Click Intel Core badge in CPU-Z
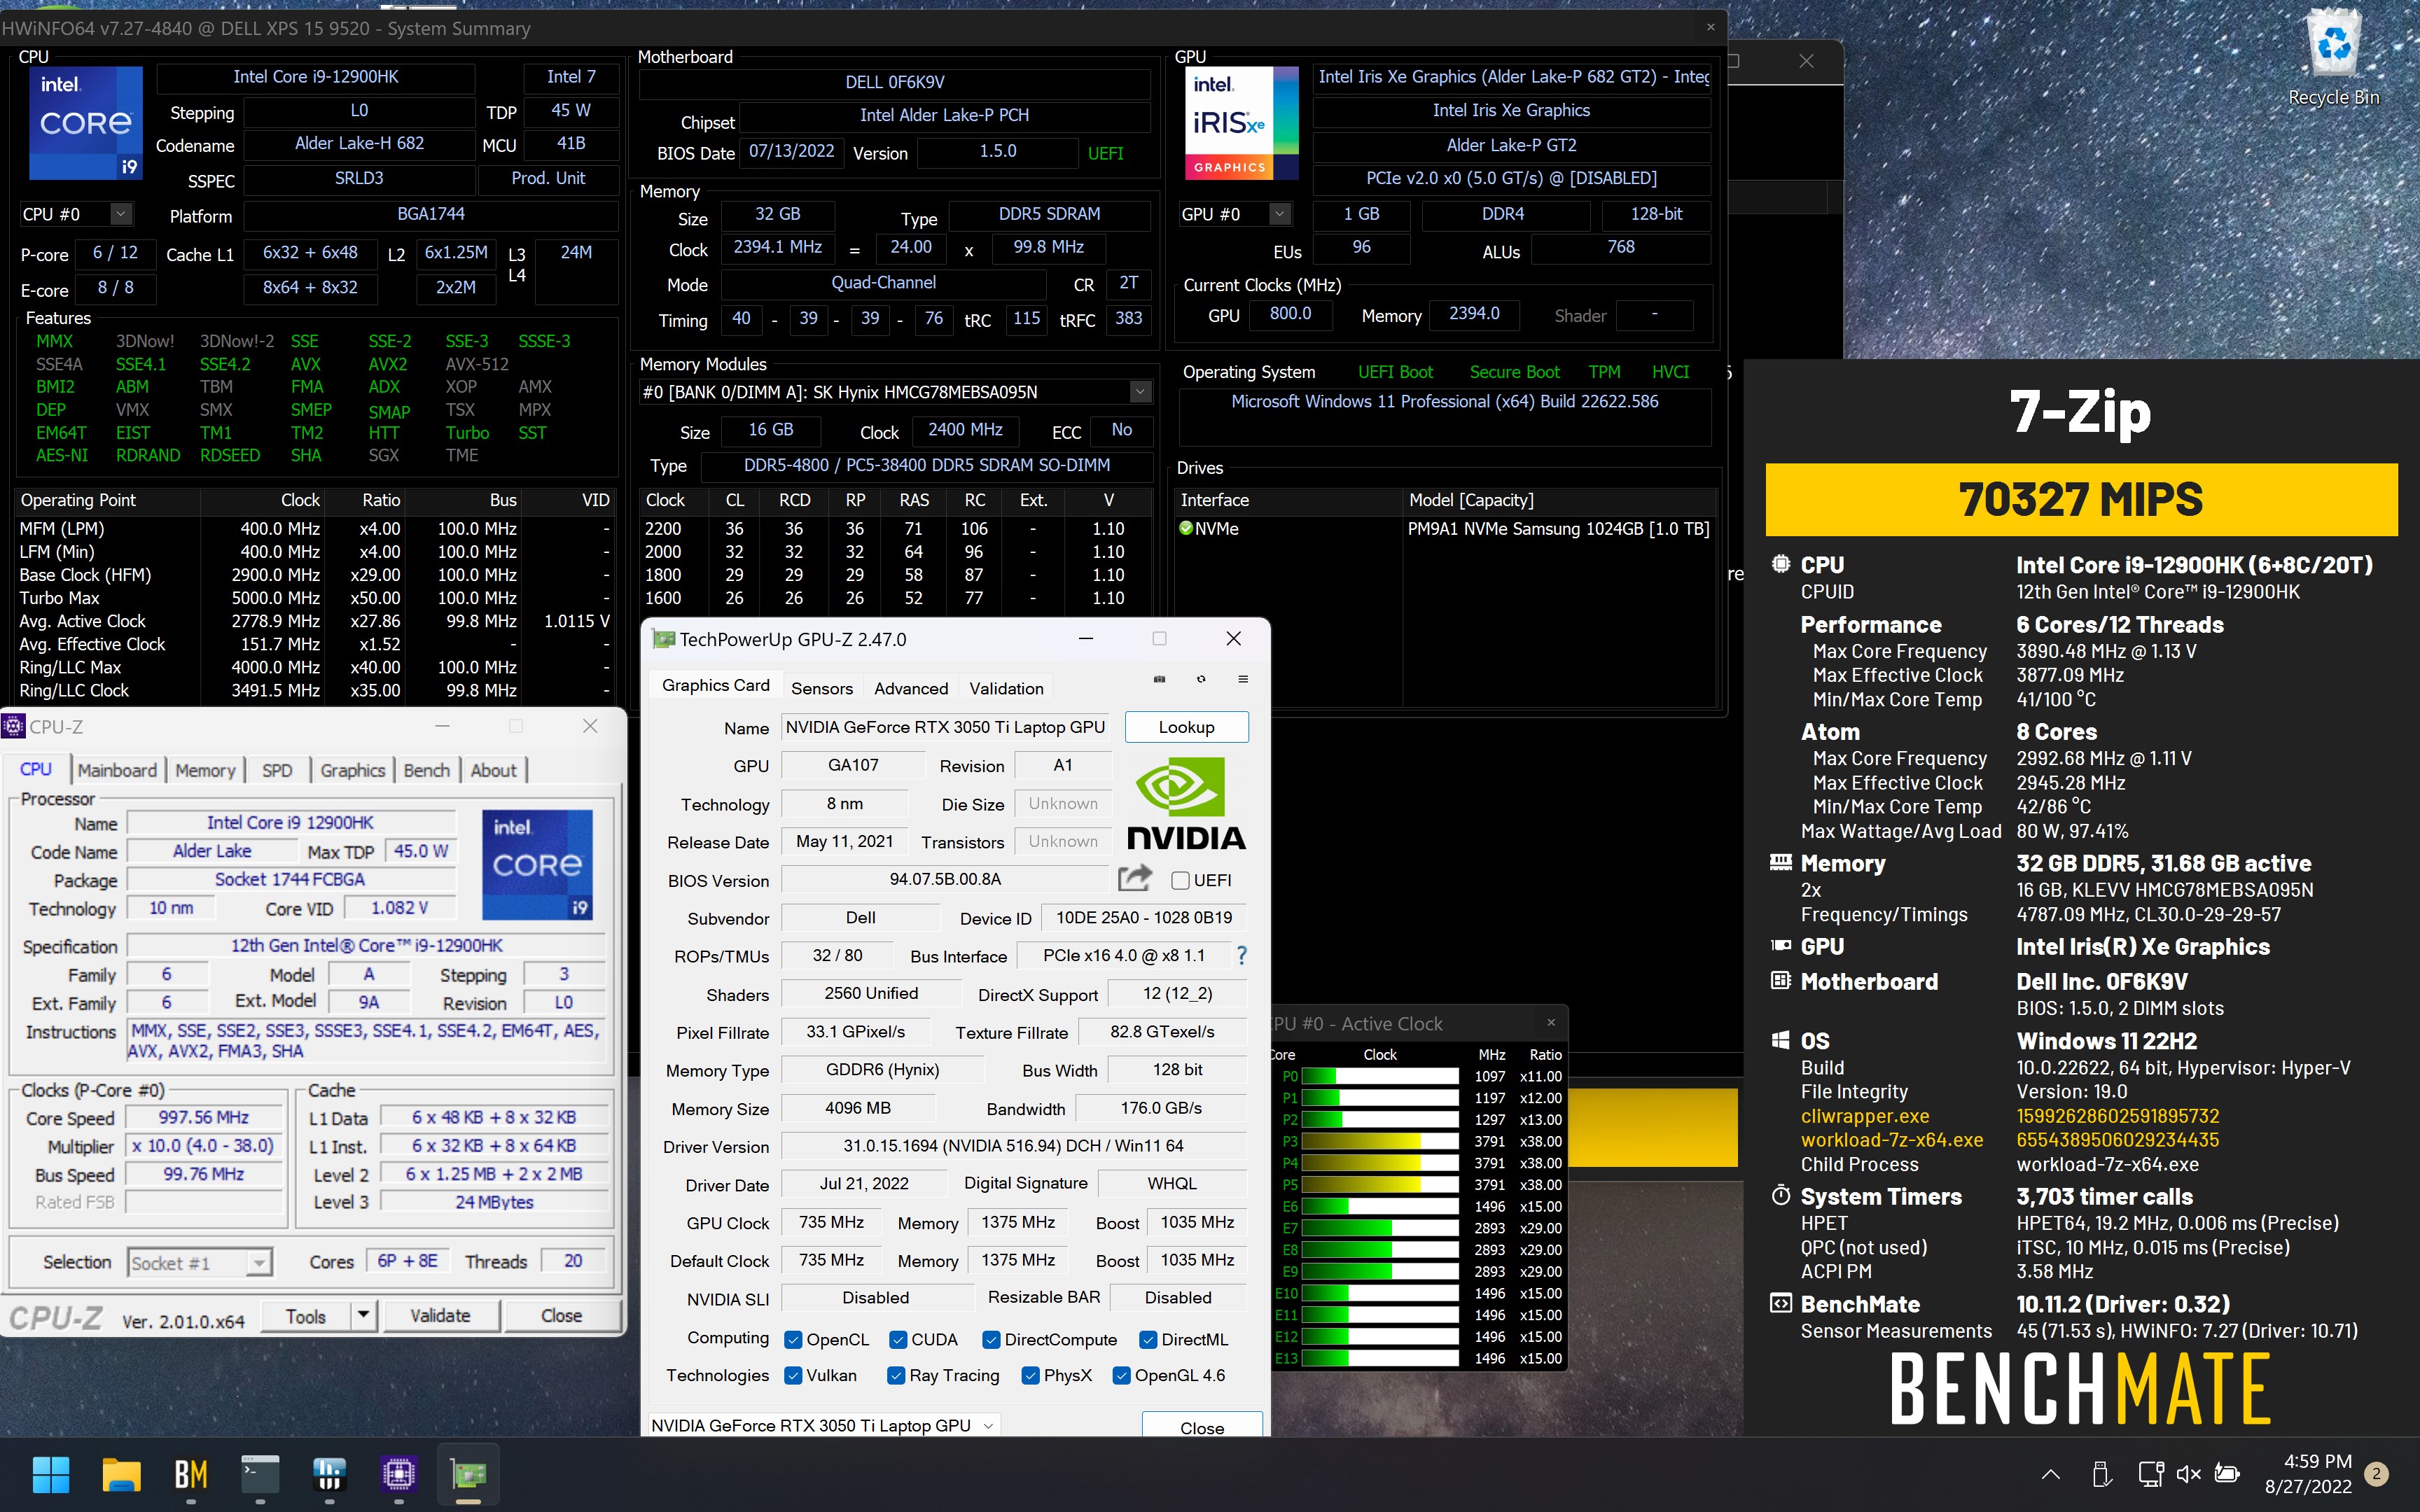Image resolution: width=2420 pixels, height=1512 pixels. click(x=538, y=864)
